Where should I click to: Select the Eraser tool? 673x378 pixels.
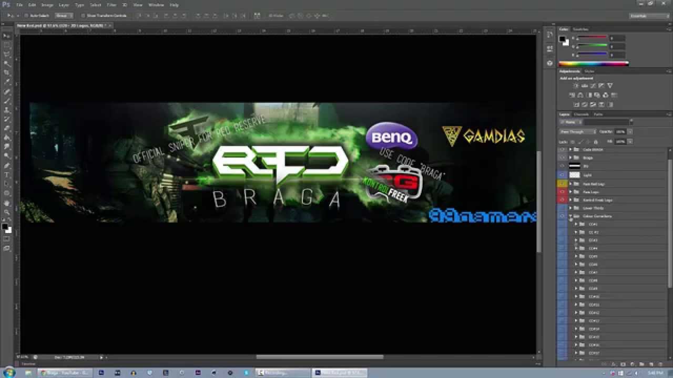click(7, 128)
